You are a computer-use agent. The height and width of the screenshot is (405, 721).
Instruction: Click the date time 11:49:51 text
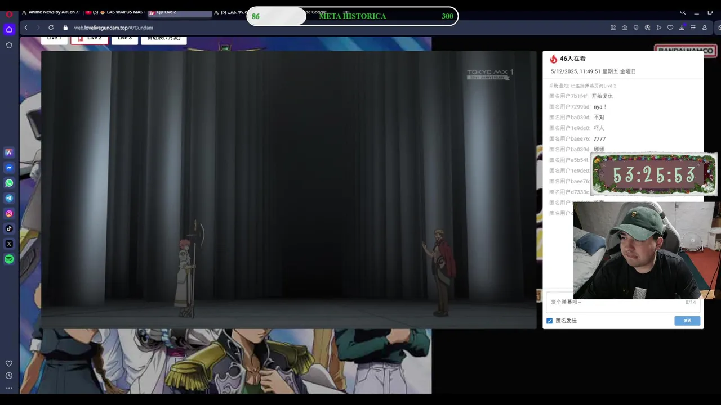tap(593, 71)
